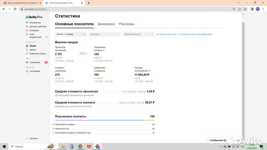The width and height of the screenshot is (267, 150).
Task: Open Windows notification center icon
Action: tap(262, 146)
